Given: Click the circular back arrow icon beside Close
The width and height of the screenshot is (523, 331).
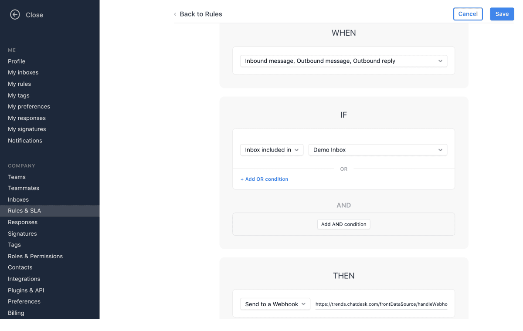Looking at the screenshot, I should click(x=15, y=14).
